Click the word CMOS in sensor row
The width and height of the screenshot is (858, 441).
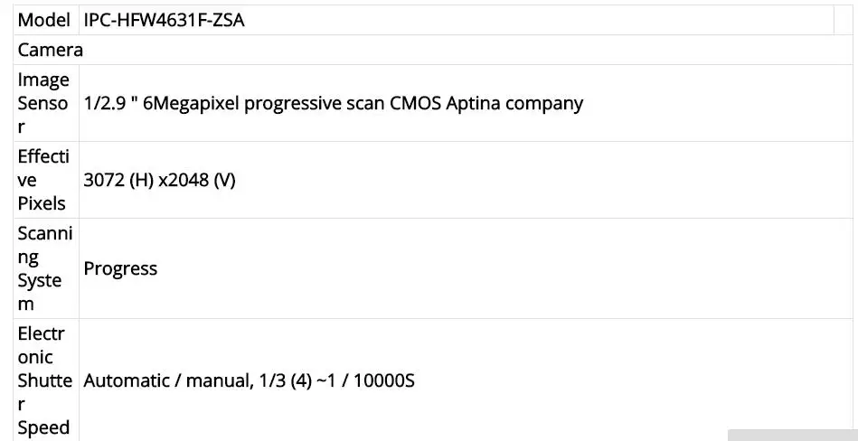click(415, 103)
